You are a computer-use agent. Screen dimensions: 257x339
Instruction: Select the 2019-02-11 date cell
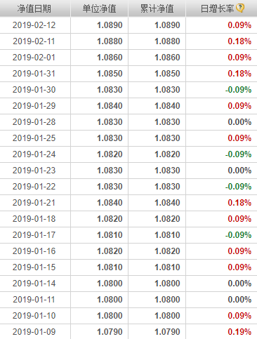(34, 41)
